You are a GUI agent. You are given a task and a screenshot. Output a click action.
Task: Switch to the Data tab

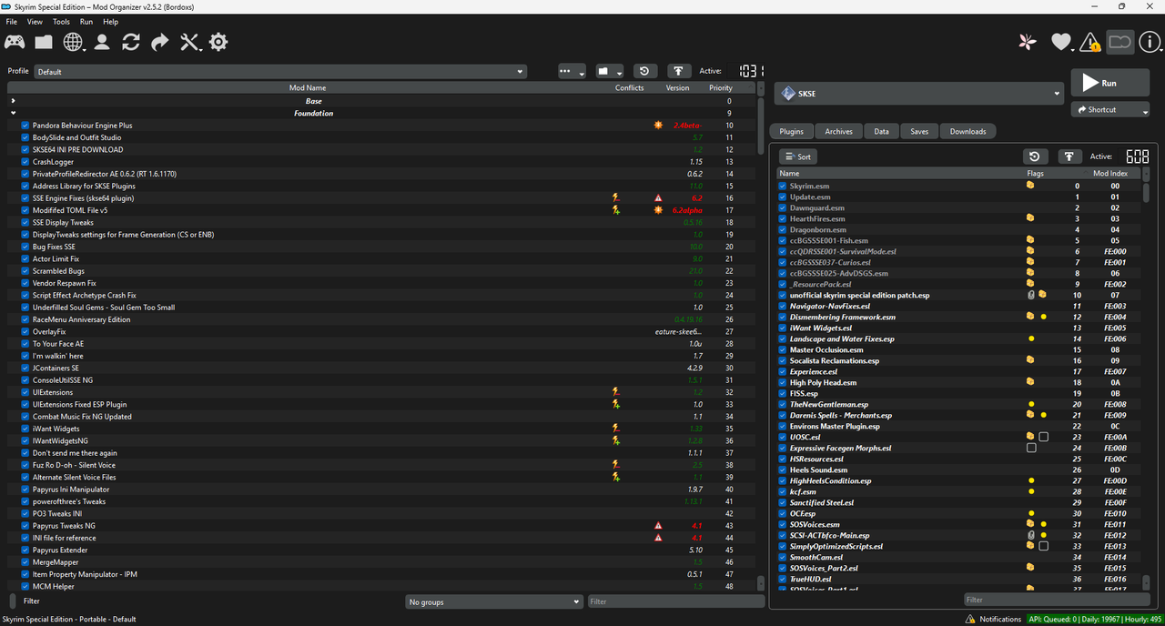coord(881,131)
